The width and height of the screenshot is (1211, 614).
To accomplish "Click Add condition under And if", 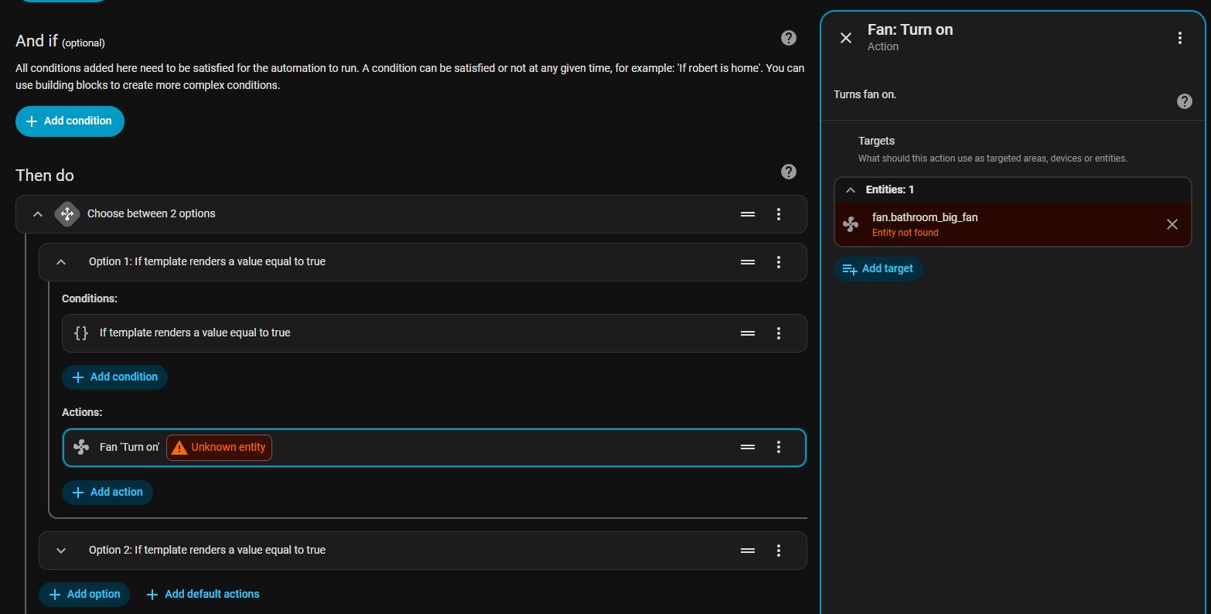I will [x=70, y=121].
